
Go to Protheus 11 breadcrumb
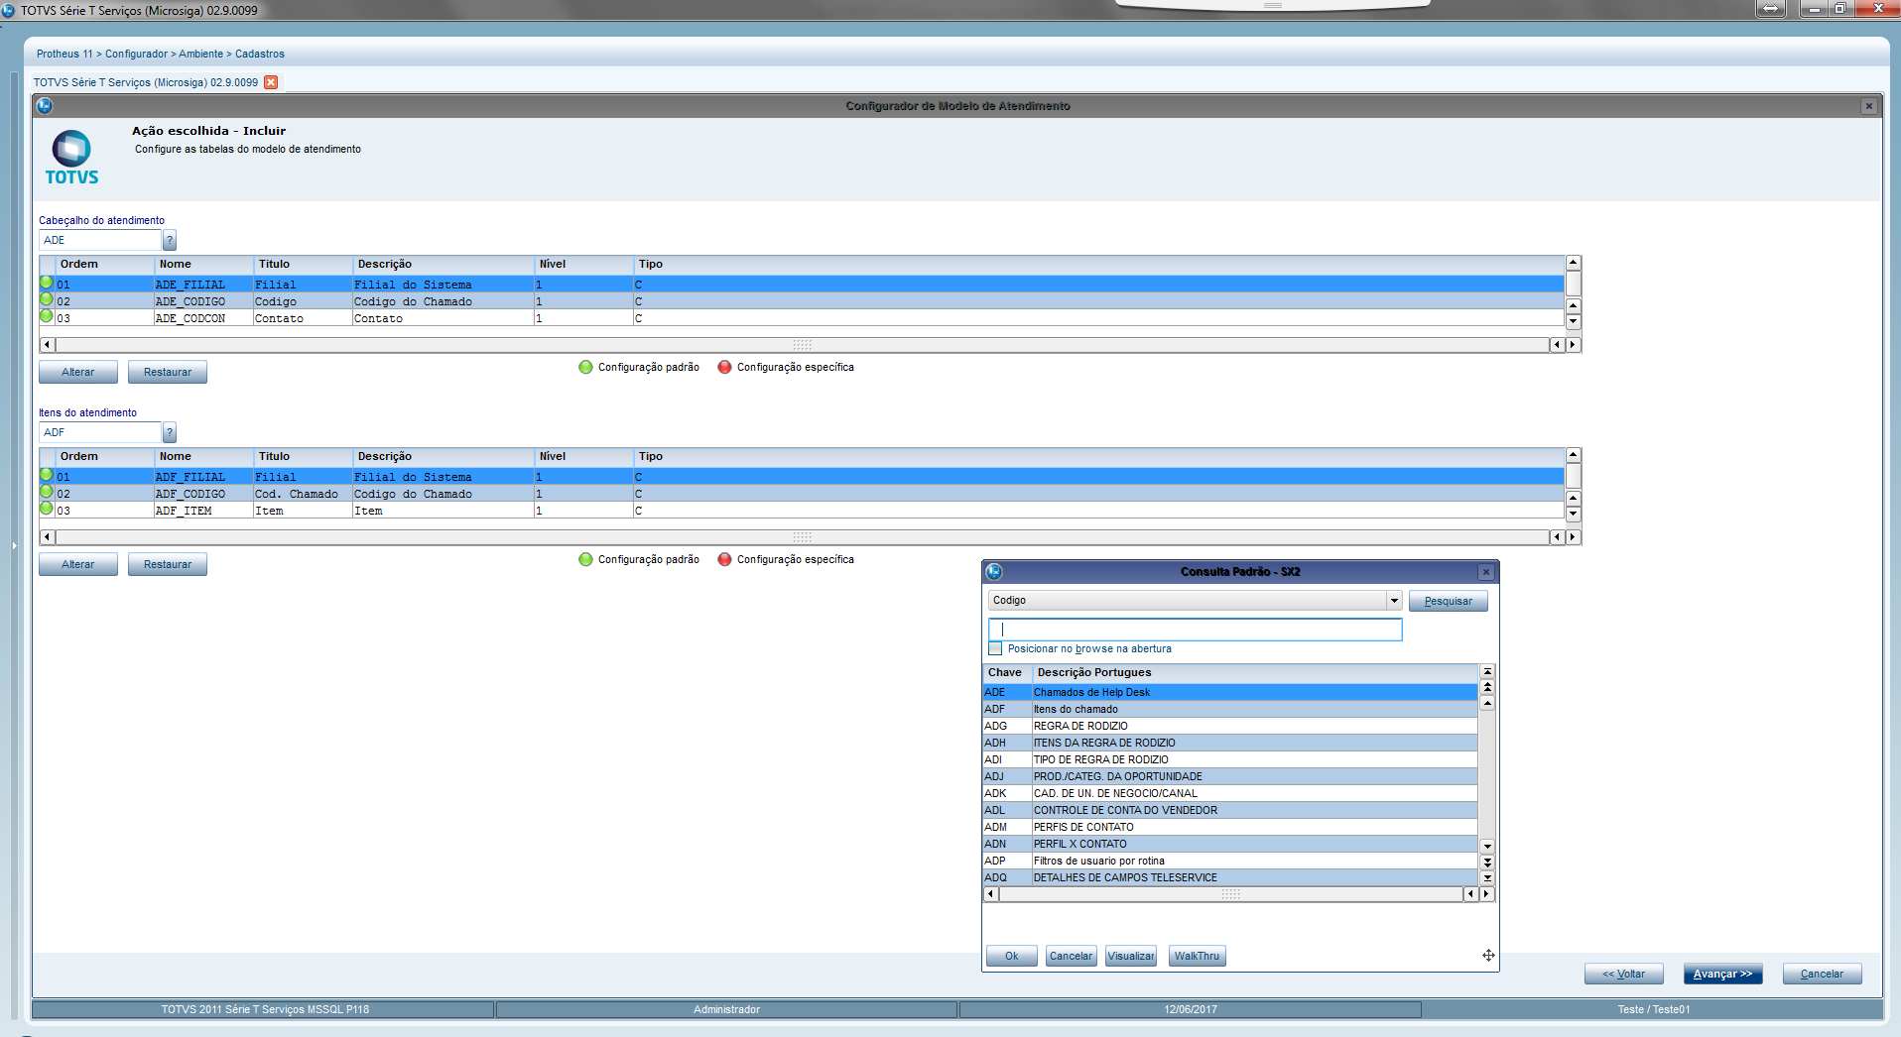64,54
